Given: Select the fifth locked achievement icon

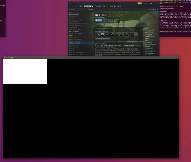Looking at the screenshot, I should click(x=117, y=34).
